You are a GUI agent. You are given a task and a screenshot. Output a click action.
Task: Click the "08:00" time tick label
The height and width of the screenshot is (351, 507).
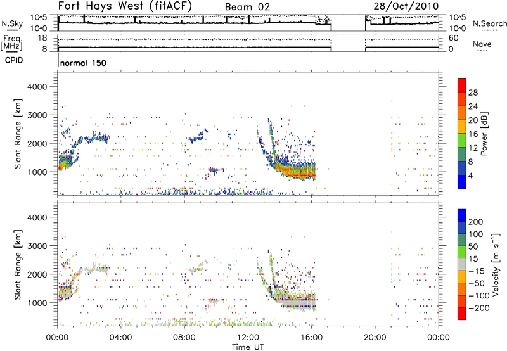pyautogui.click(x=184, y=338)
